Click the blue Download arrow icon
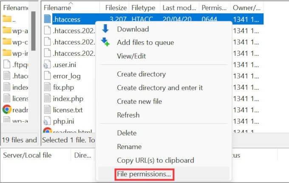 tap(105, 29)
